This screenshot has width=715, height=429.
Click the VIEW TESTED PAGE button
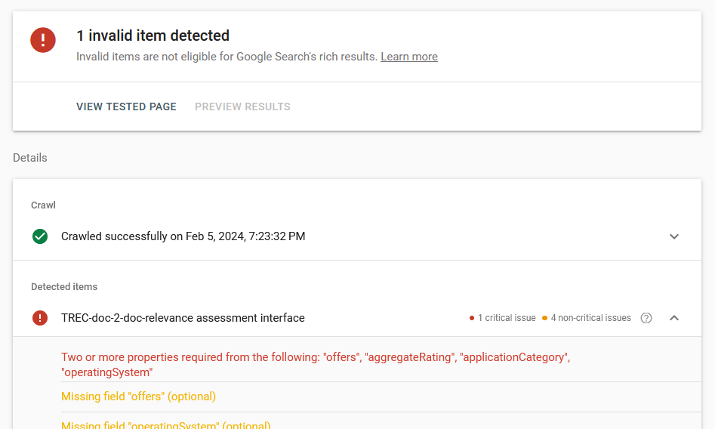pyautogui.click(x=126, y=106)
